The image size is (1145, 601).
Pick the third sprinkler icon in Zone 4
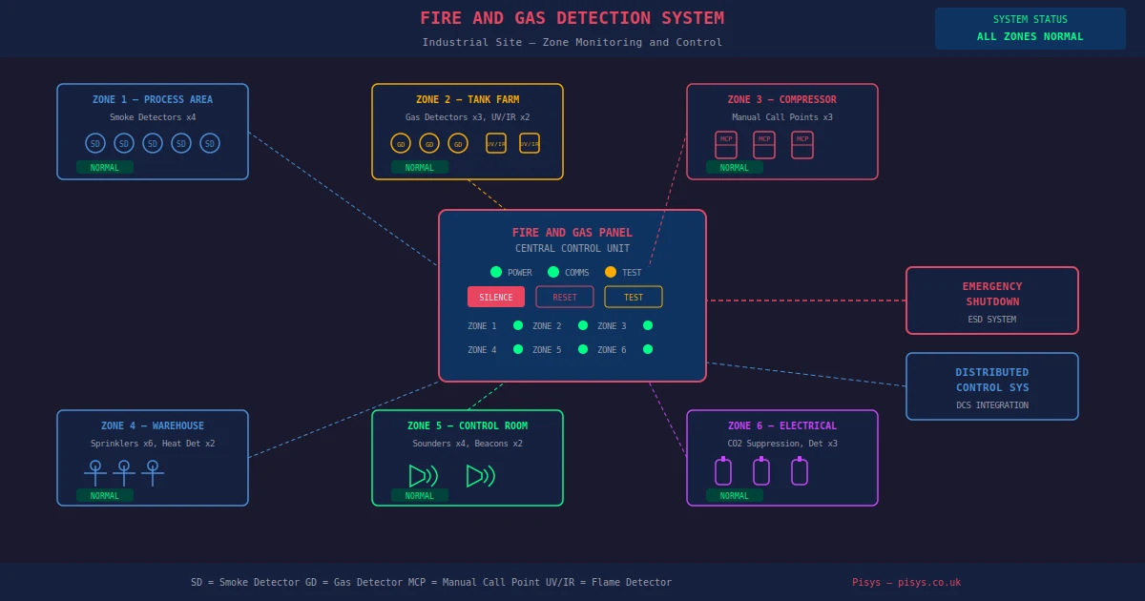[153, 472]
